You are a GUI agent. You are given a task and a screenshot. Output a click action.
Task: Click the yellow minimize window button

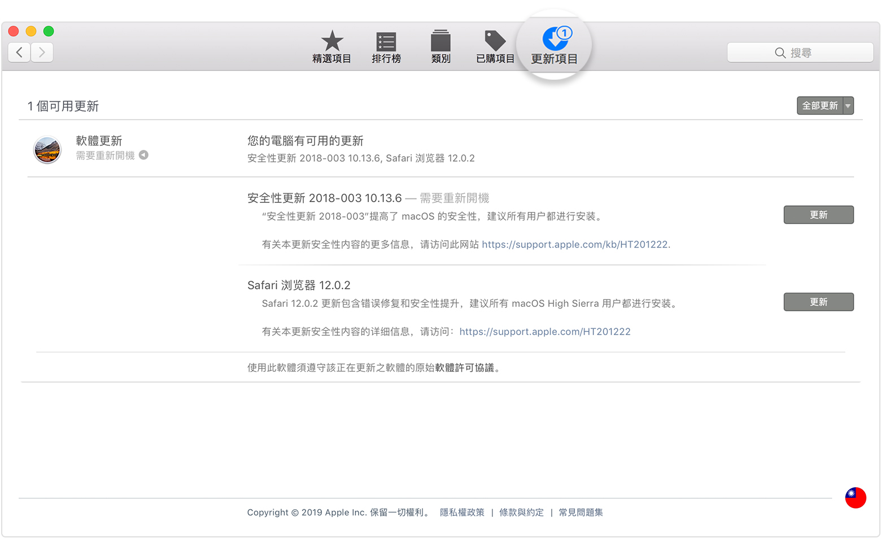(31, 31)
